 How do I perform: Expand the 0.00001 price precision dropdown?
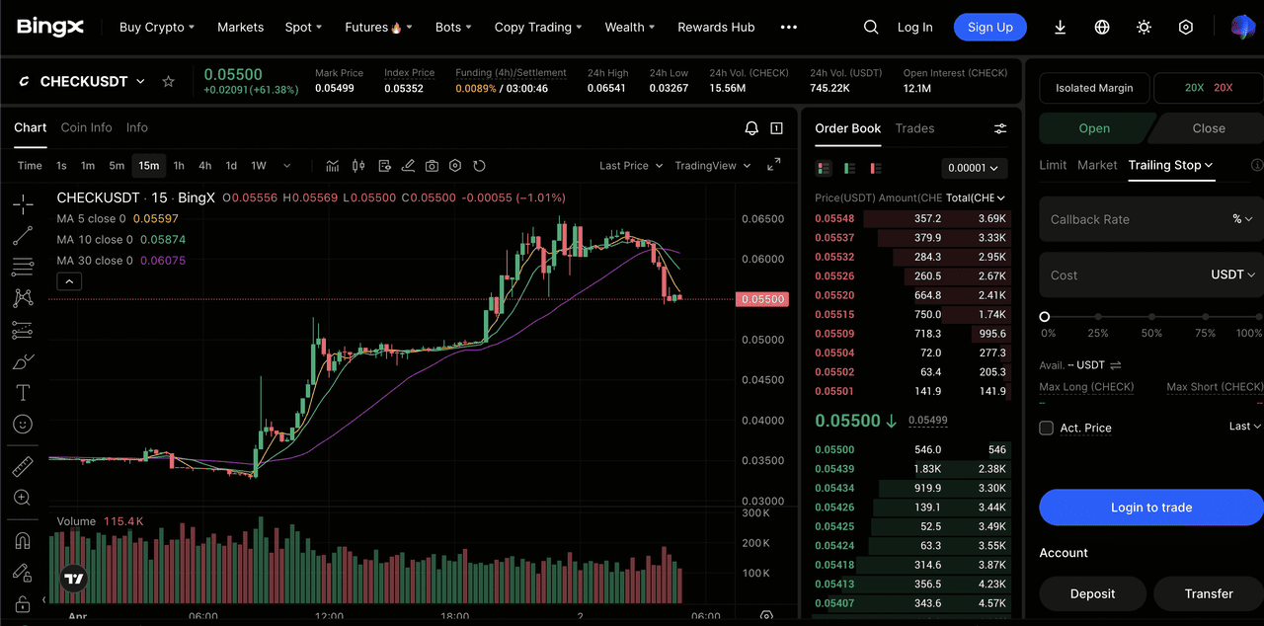coord(974,168)
